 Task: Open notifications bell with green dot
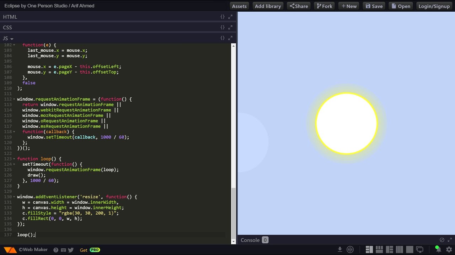point(438,249)
